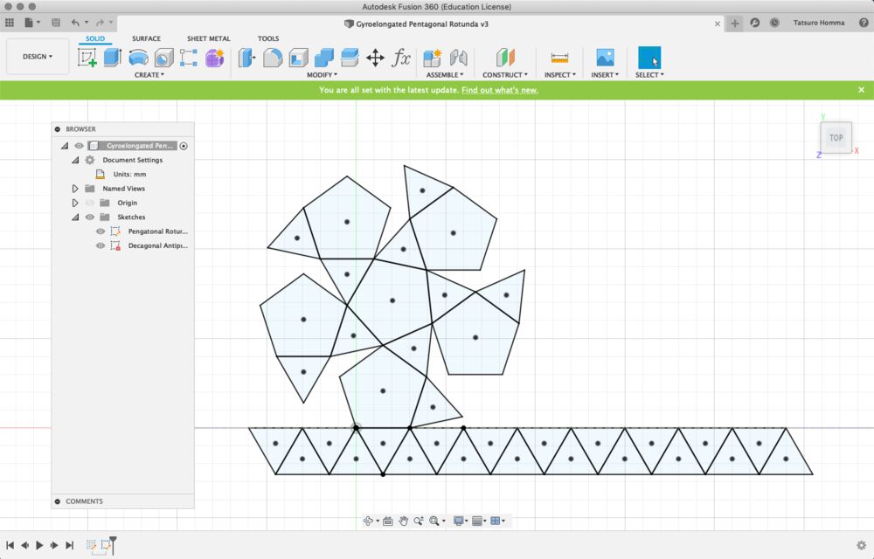Open the DESIGN workspace switcher

[x=37, y=56]
